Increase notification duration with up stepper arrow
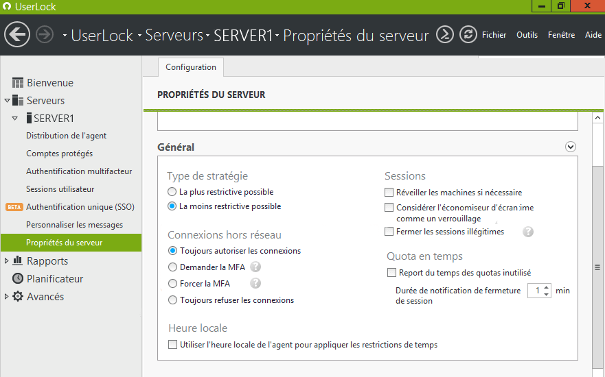This screenshot has height=377, width=605. tap(547, 287)
